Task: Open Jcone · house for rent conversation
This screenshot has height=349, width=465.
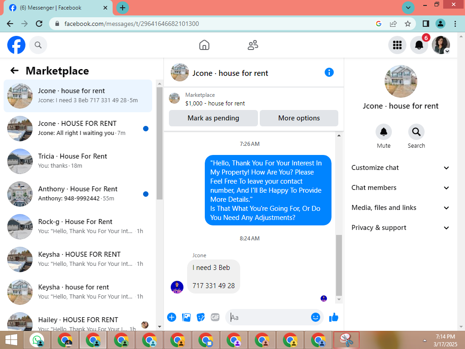Action: coord(78,96)
